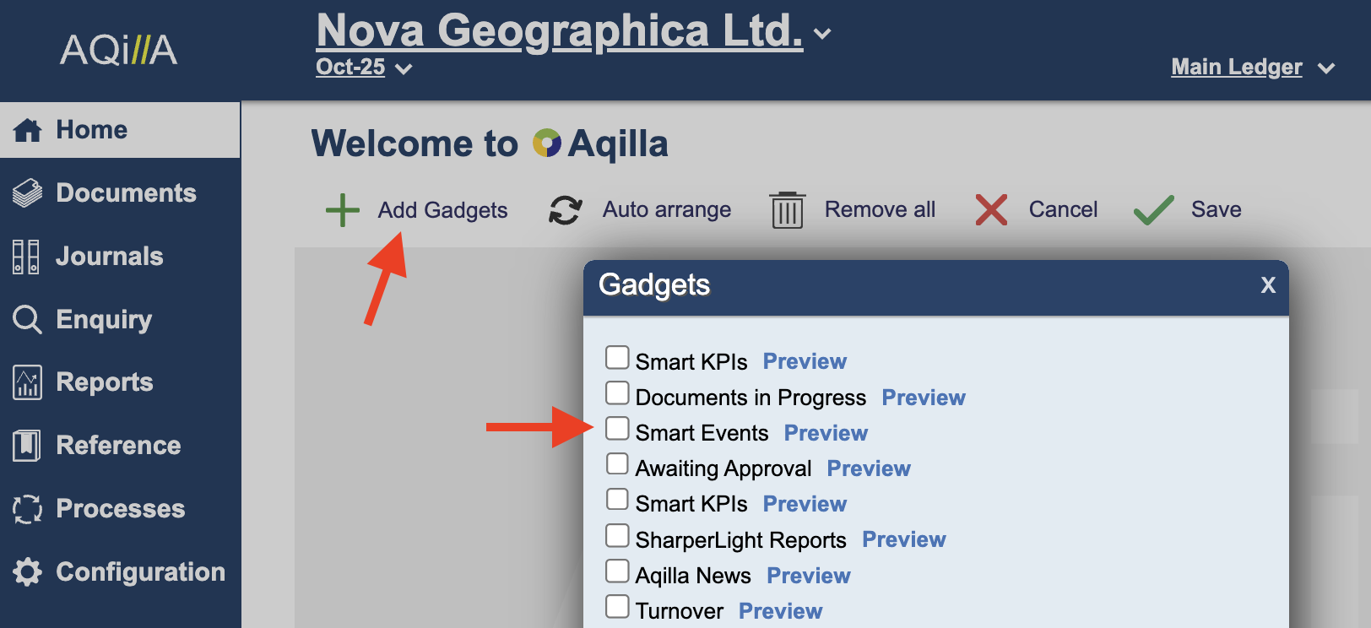
Task: Click the Configuration gear icon
Action: coord(27,572)
